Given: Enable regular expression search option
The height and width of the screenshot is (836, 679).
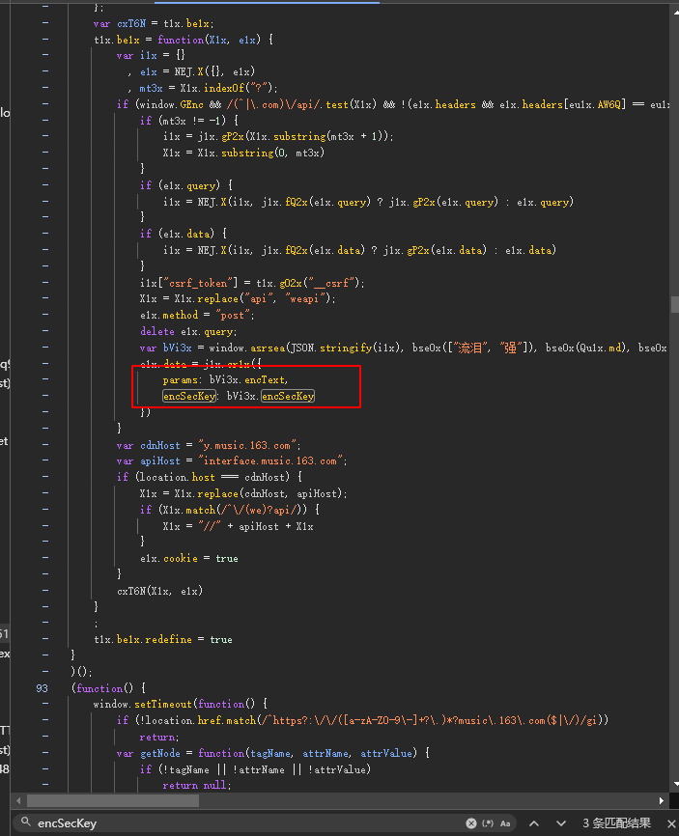Looking at the screenshot, I should point(487,823).
